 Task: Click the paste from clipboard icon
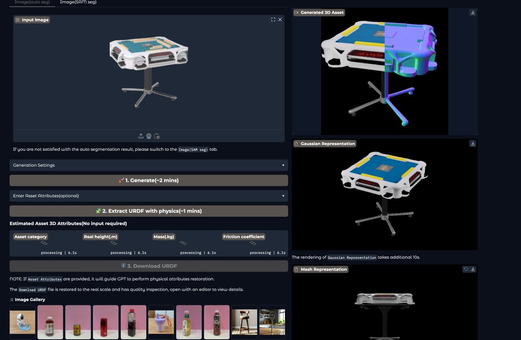[x=157, y=136]
